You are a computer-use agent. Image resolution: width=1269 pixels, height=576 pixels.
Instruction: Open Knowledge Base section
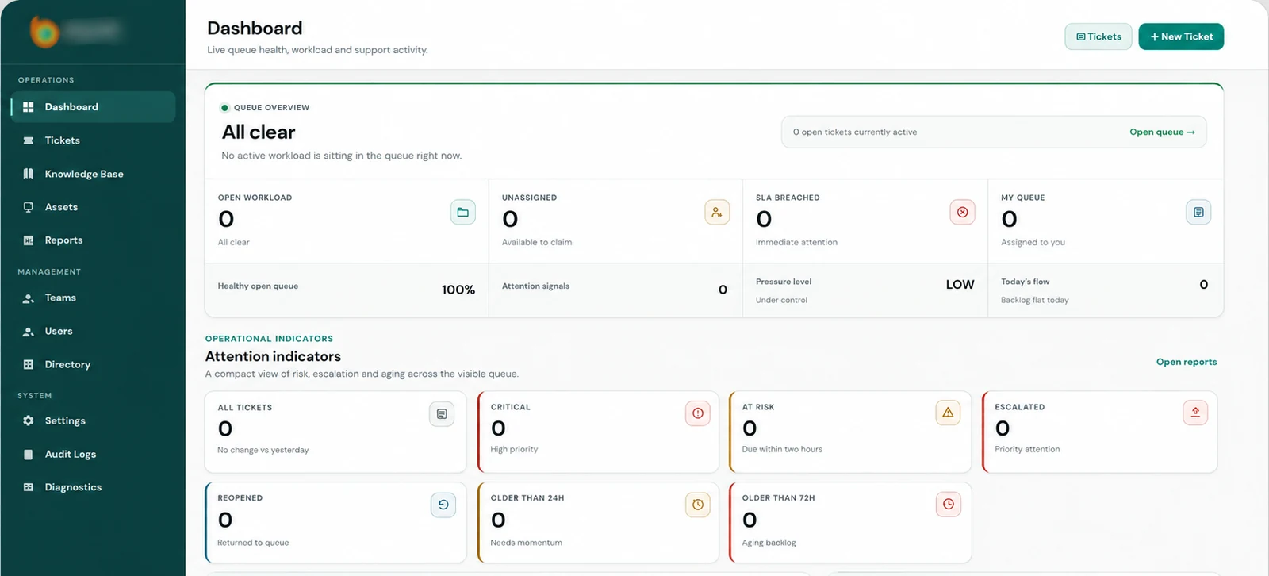coord(93,174)
